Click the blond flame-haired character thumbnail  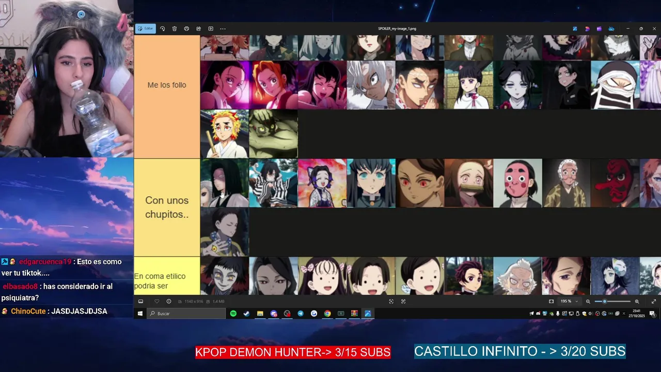point(225,134)
